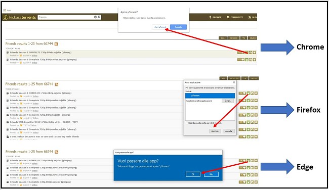Switch to the ALL filter tab in Firefox section
Screen dimensions: 329x190
click(223, 78)
